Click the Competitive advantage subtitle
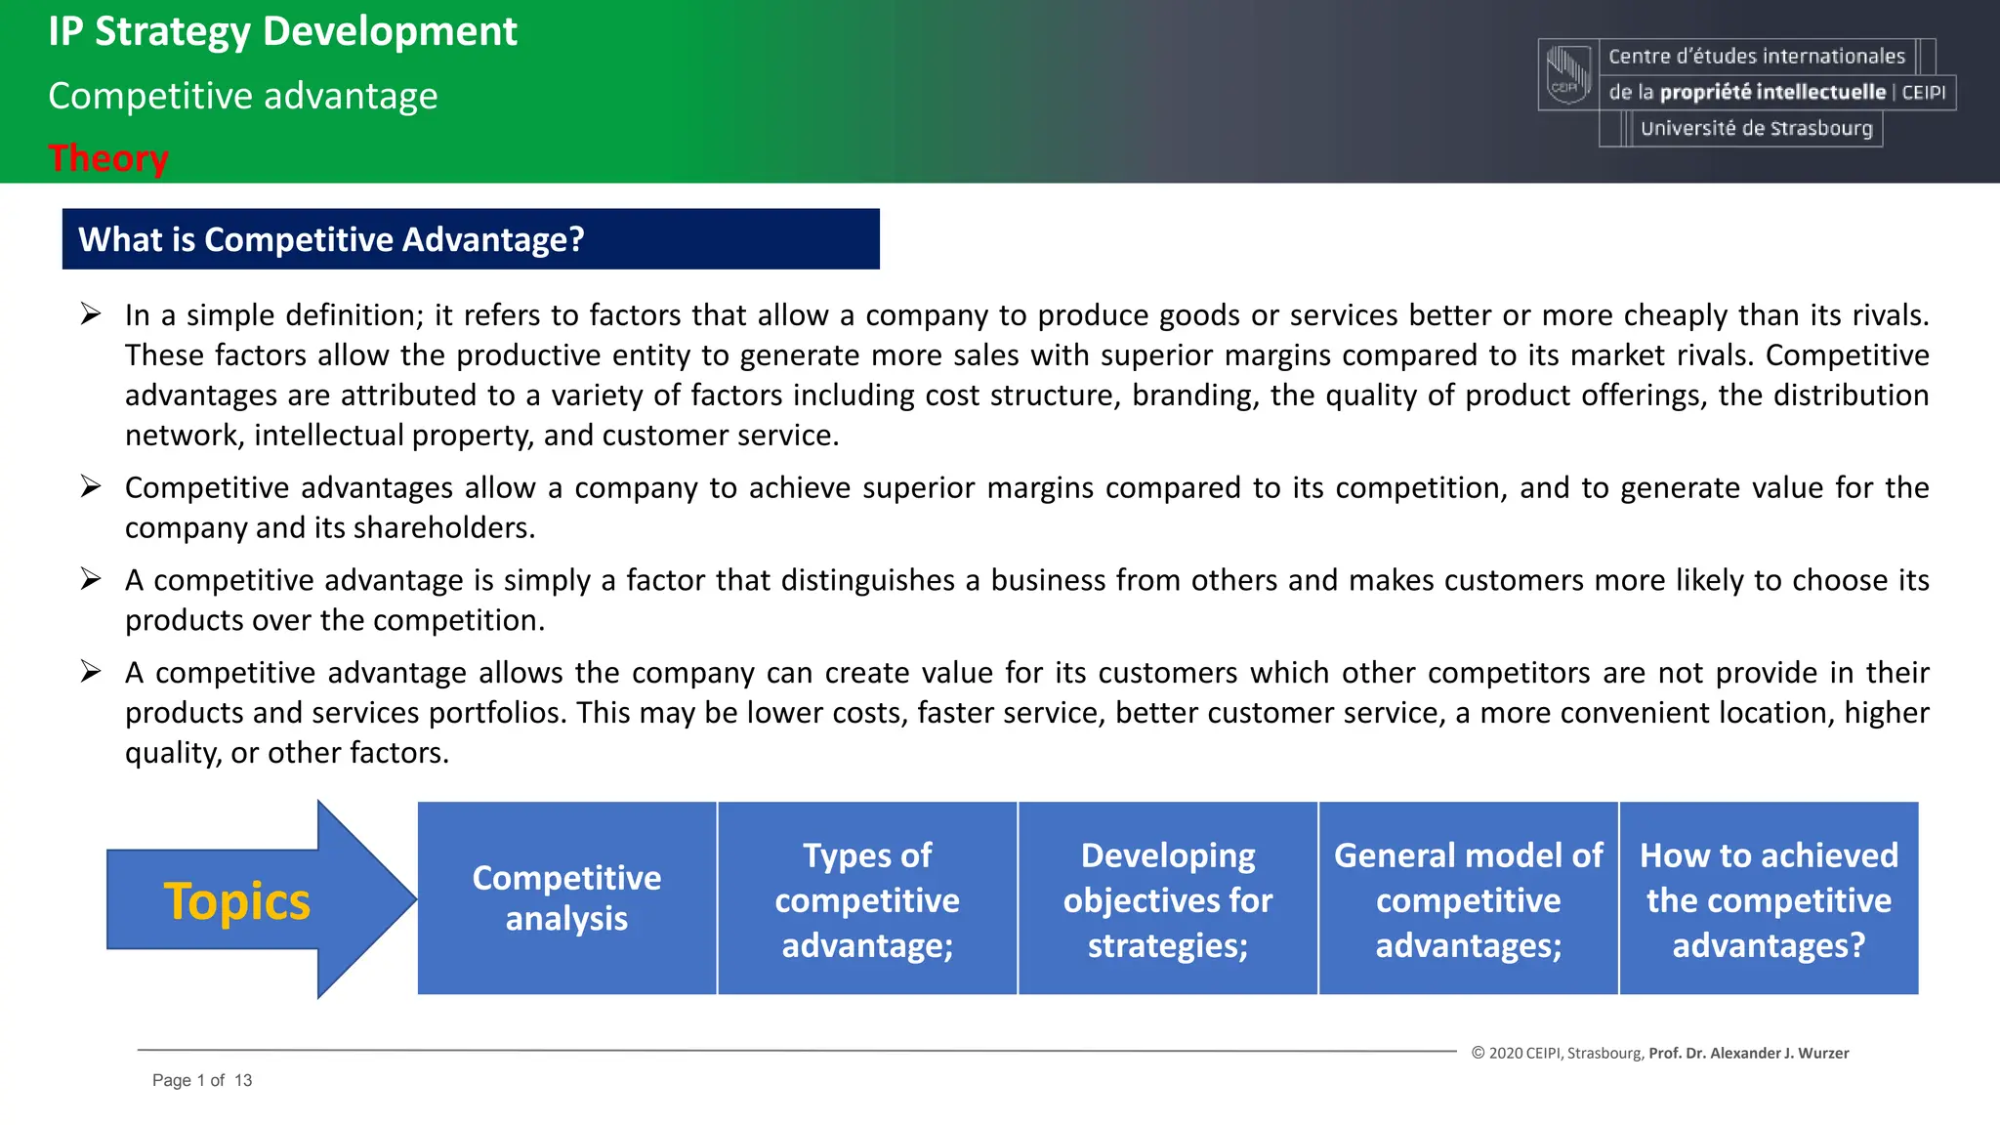This screenshot has height=1125, width=2000. (x=243, y=96)
